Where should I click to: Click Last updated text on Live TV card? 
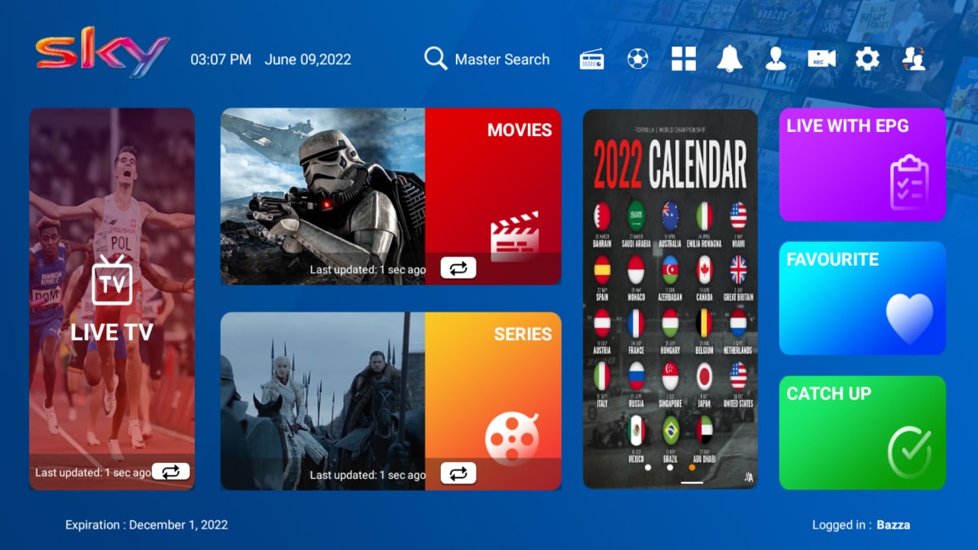tap(93, 473)
